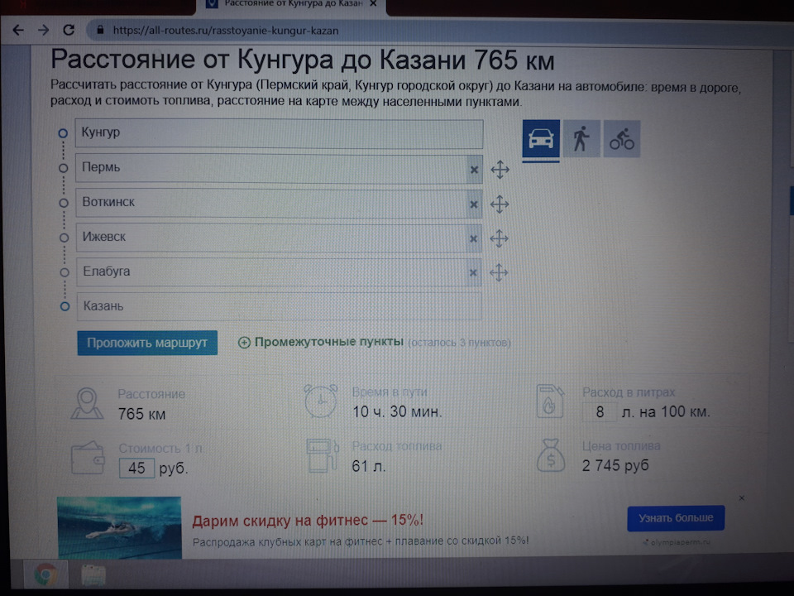Click the browser refresh icon

[69, 30]
